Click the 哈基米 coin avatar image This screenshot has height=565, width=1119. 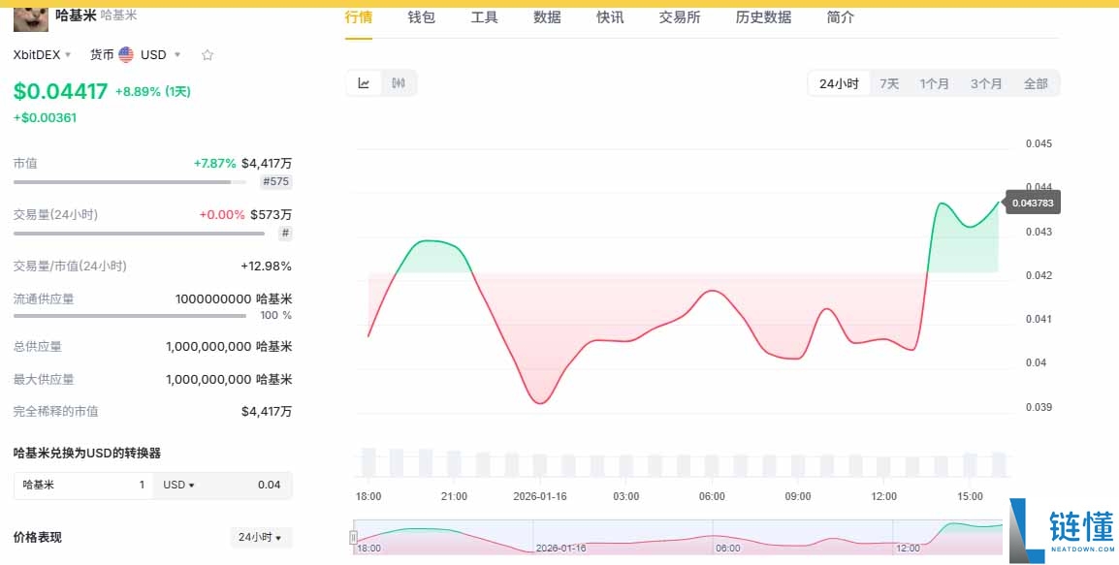tap(31, 19)
